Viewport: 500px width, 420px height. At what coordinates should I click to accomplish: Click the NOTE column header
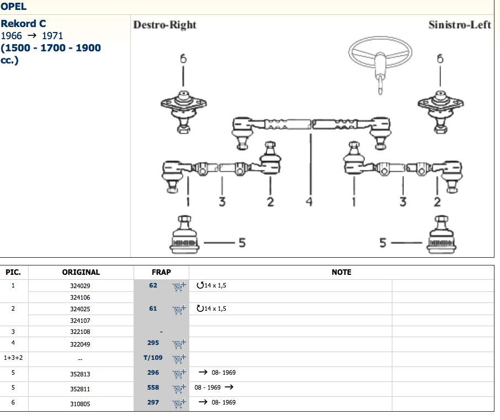(x=342, y=272)
